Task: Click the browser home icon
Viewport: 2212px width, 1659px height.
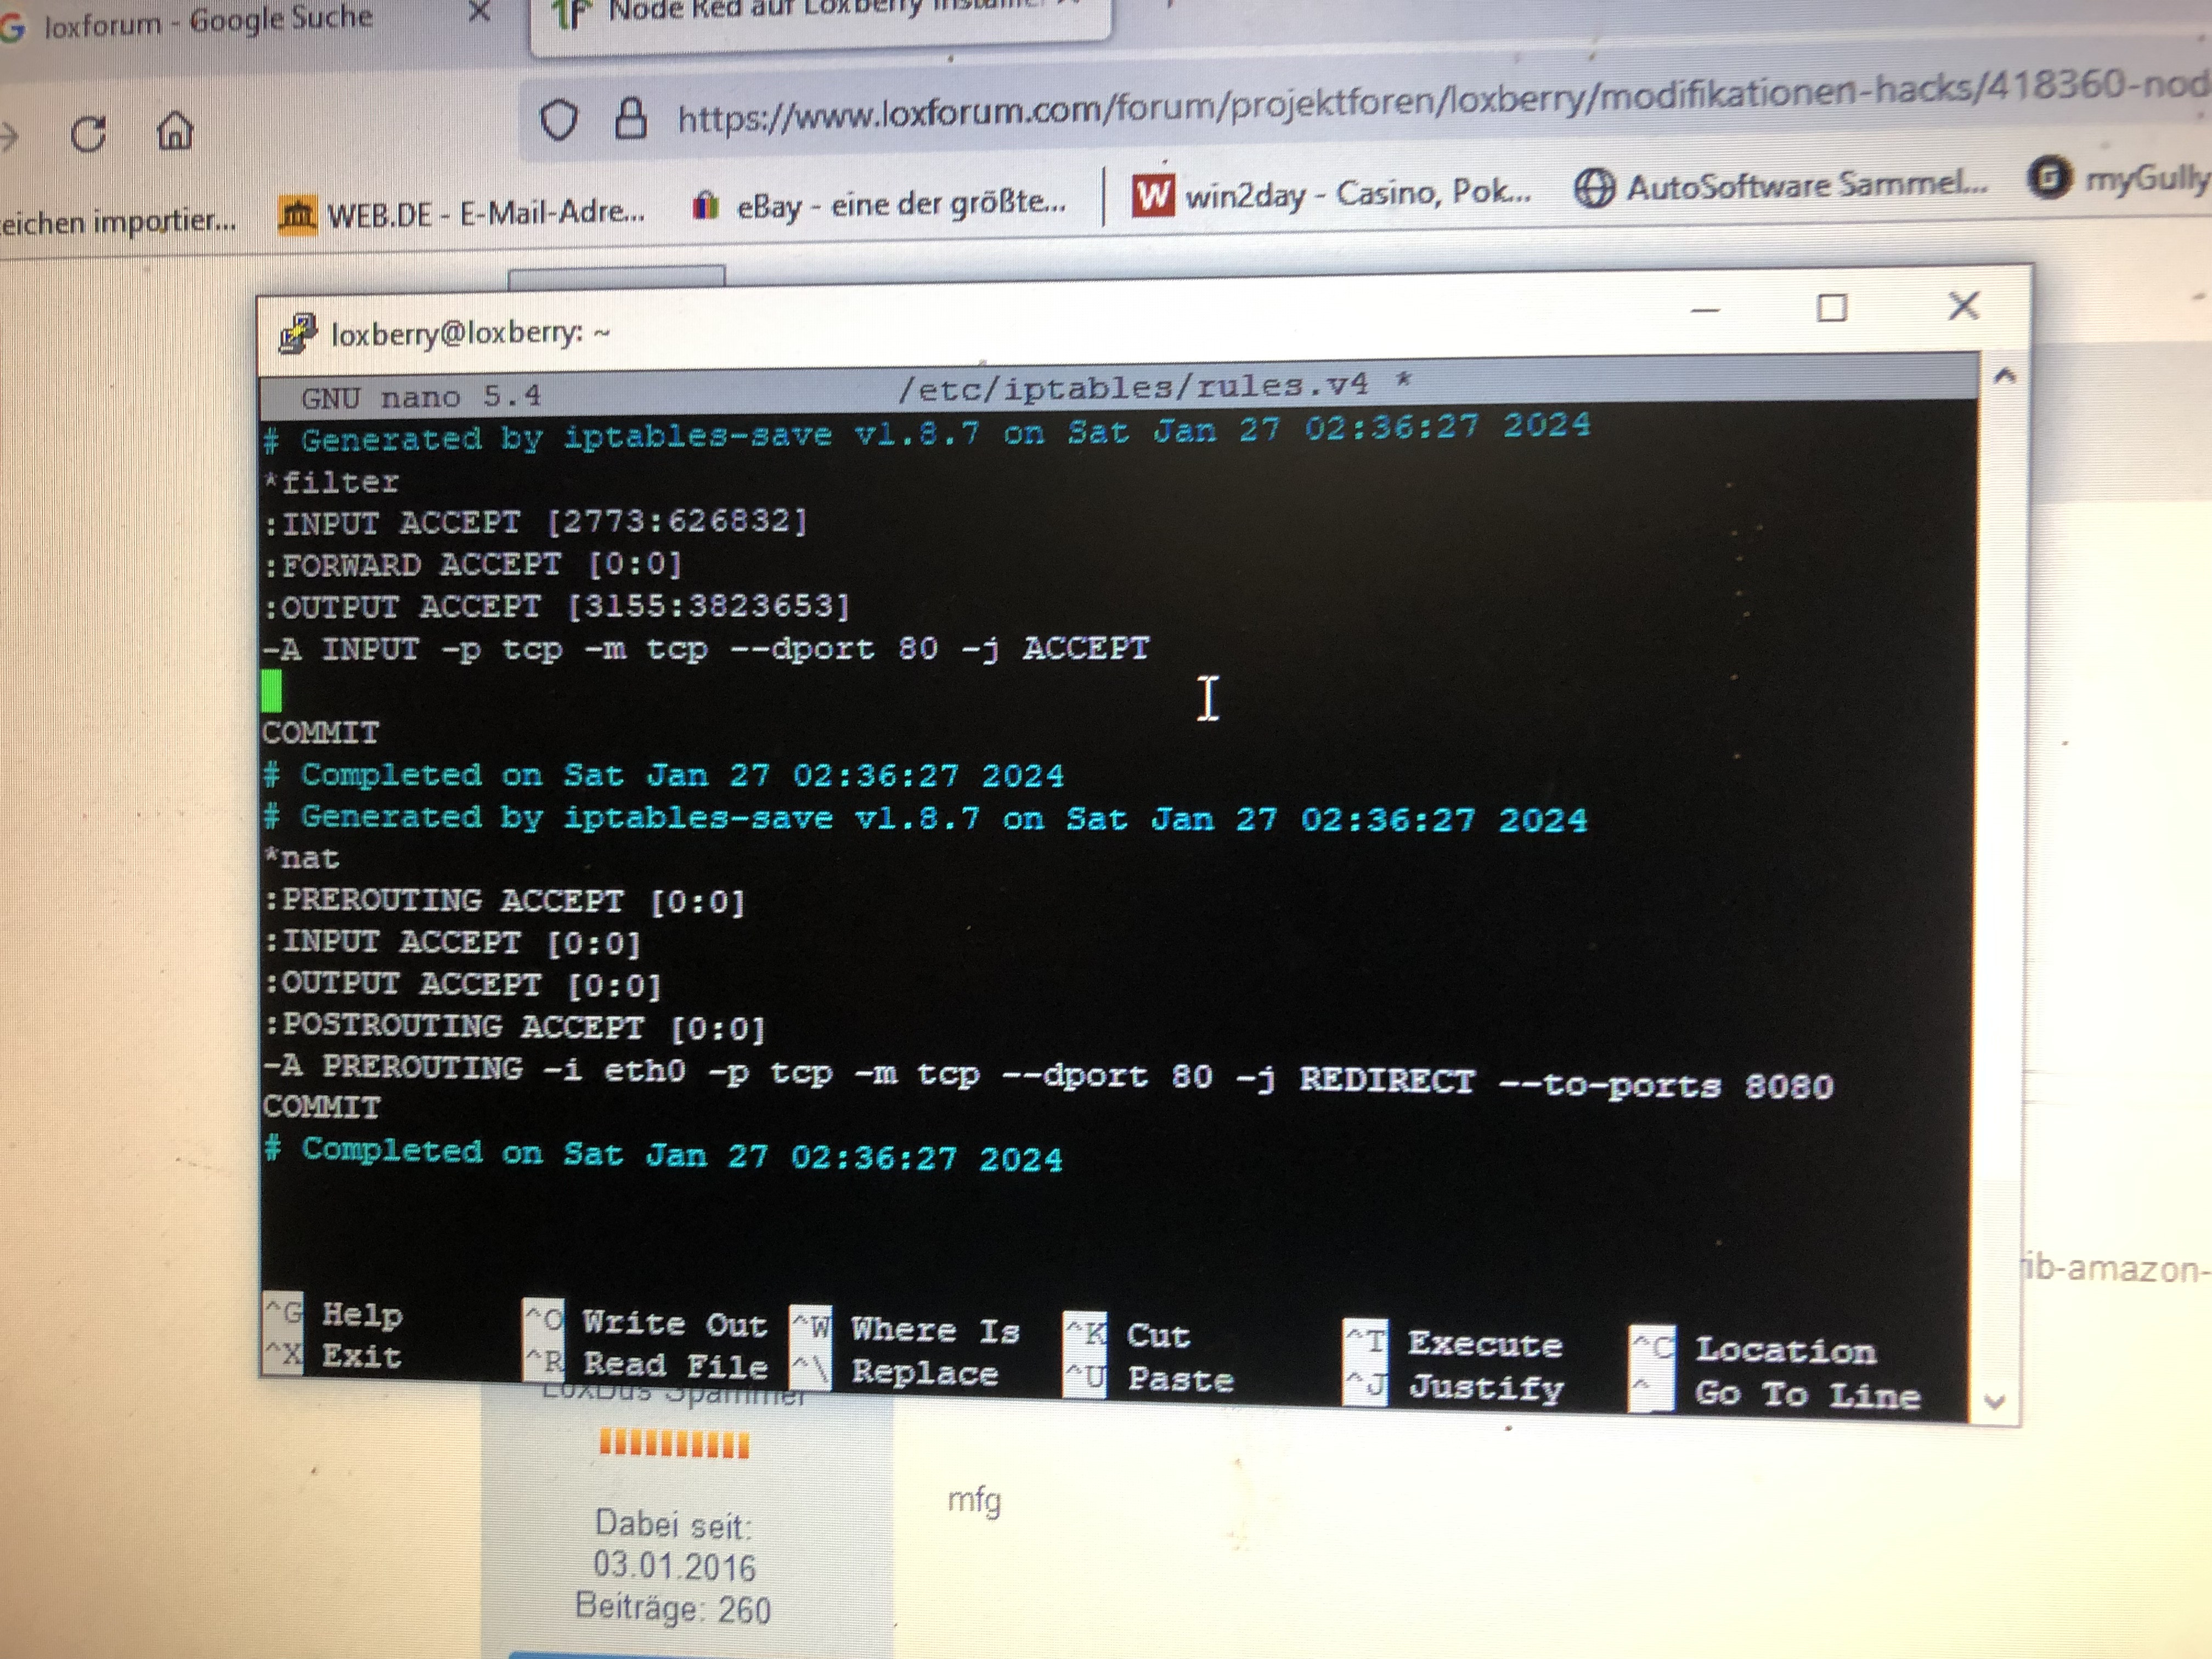Action: (x=175, y=131)
